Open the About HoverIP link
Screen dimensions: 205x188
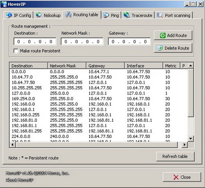pyautogui.click(x=20, y=180)
